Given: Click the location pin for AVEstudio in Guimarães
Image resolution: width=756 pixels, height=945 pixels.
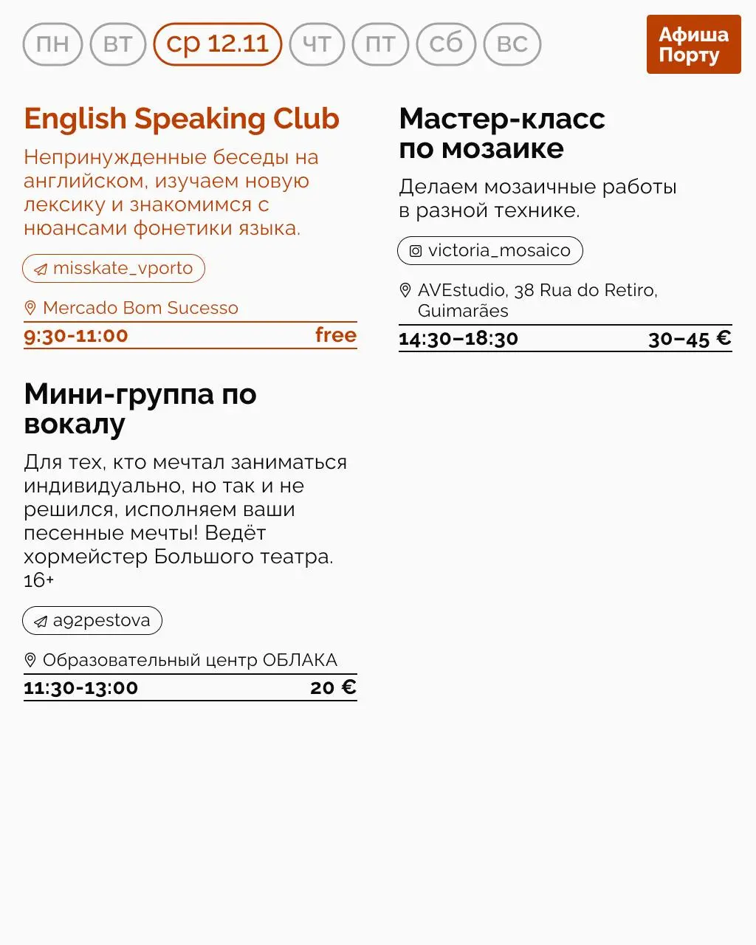Looking at the screenshot, I should pos(405,289).
